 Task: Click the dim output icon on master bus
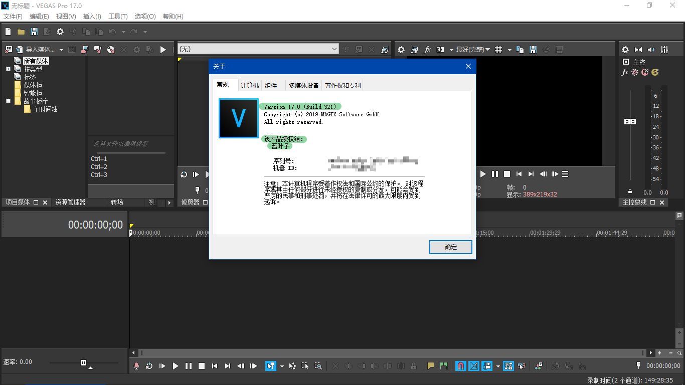(x=651, y=50)
